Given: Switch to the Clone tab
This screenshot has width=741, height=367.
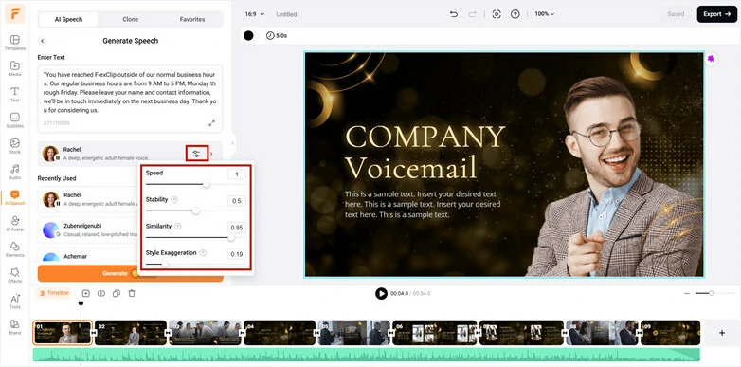Looking at the screenshot, I should pos(131,19).
